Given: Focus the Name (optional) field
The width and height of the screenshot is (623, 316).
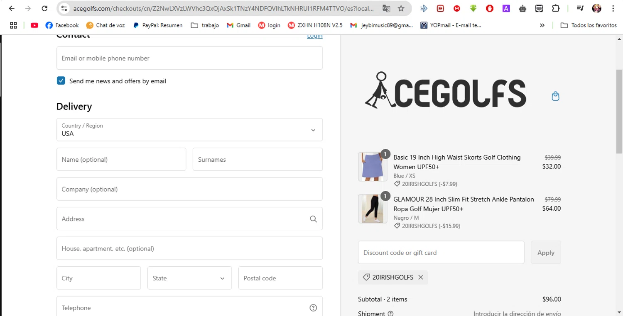Looking at the screenshot, I should click(121, 159).
